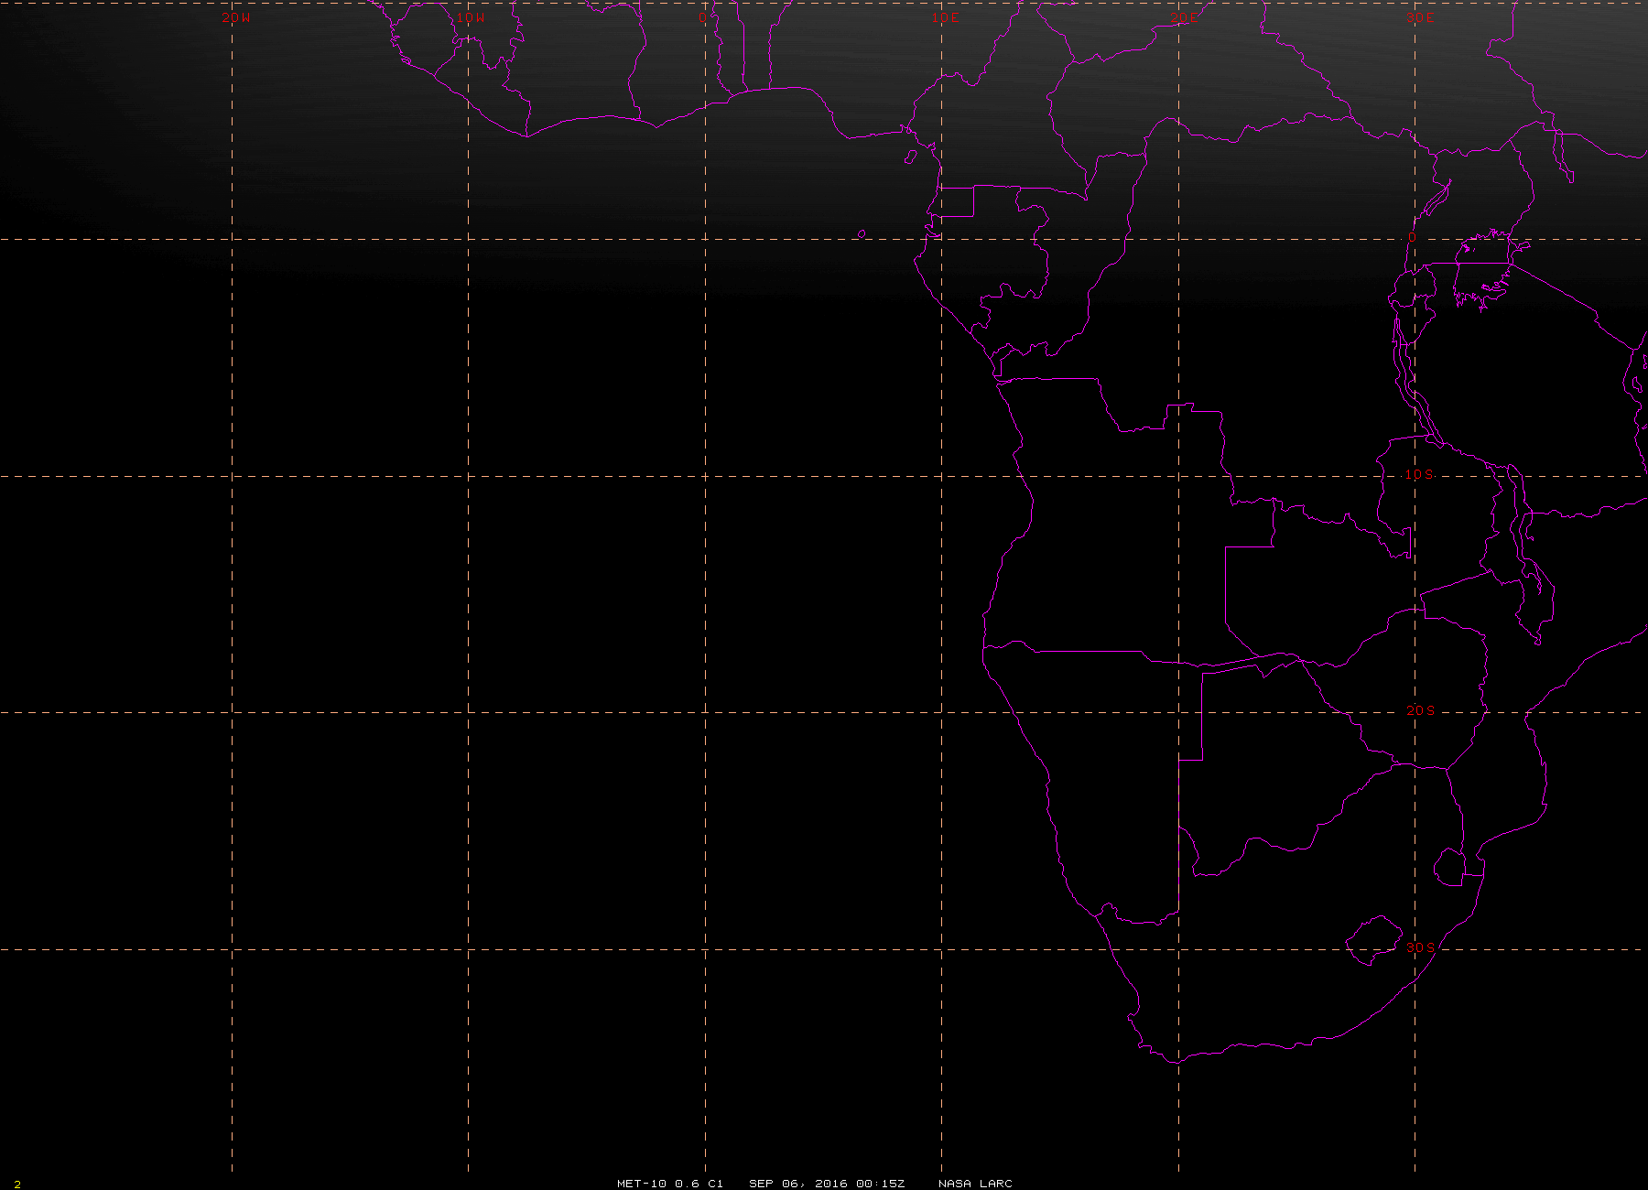Click inside the Lesotho border outline
This screenshot has height=1190, width=1648.
coord(1374,940)
